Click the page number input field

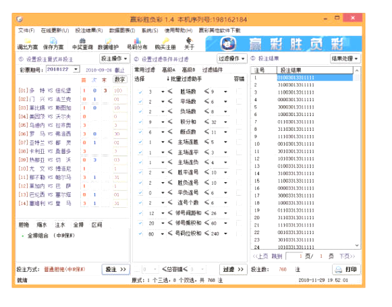(x=294, y=256)
